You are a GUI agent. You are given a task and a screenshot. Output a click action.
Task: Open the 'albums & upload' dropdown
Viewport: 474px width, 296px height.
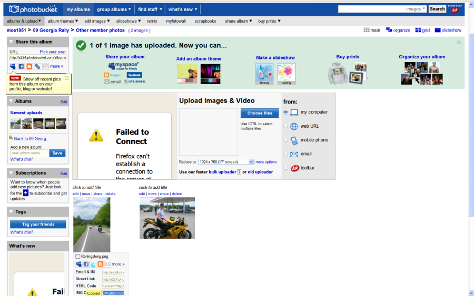pos(24,21)
